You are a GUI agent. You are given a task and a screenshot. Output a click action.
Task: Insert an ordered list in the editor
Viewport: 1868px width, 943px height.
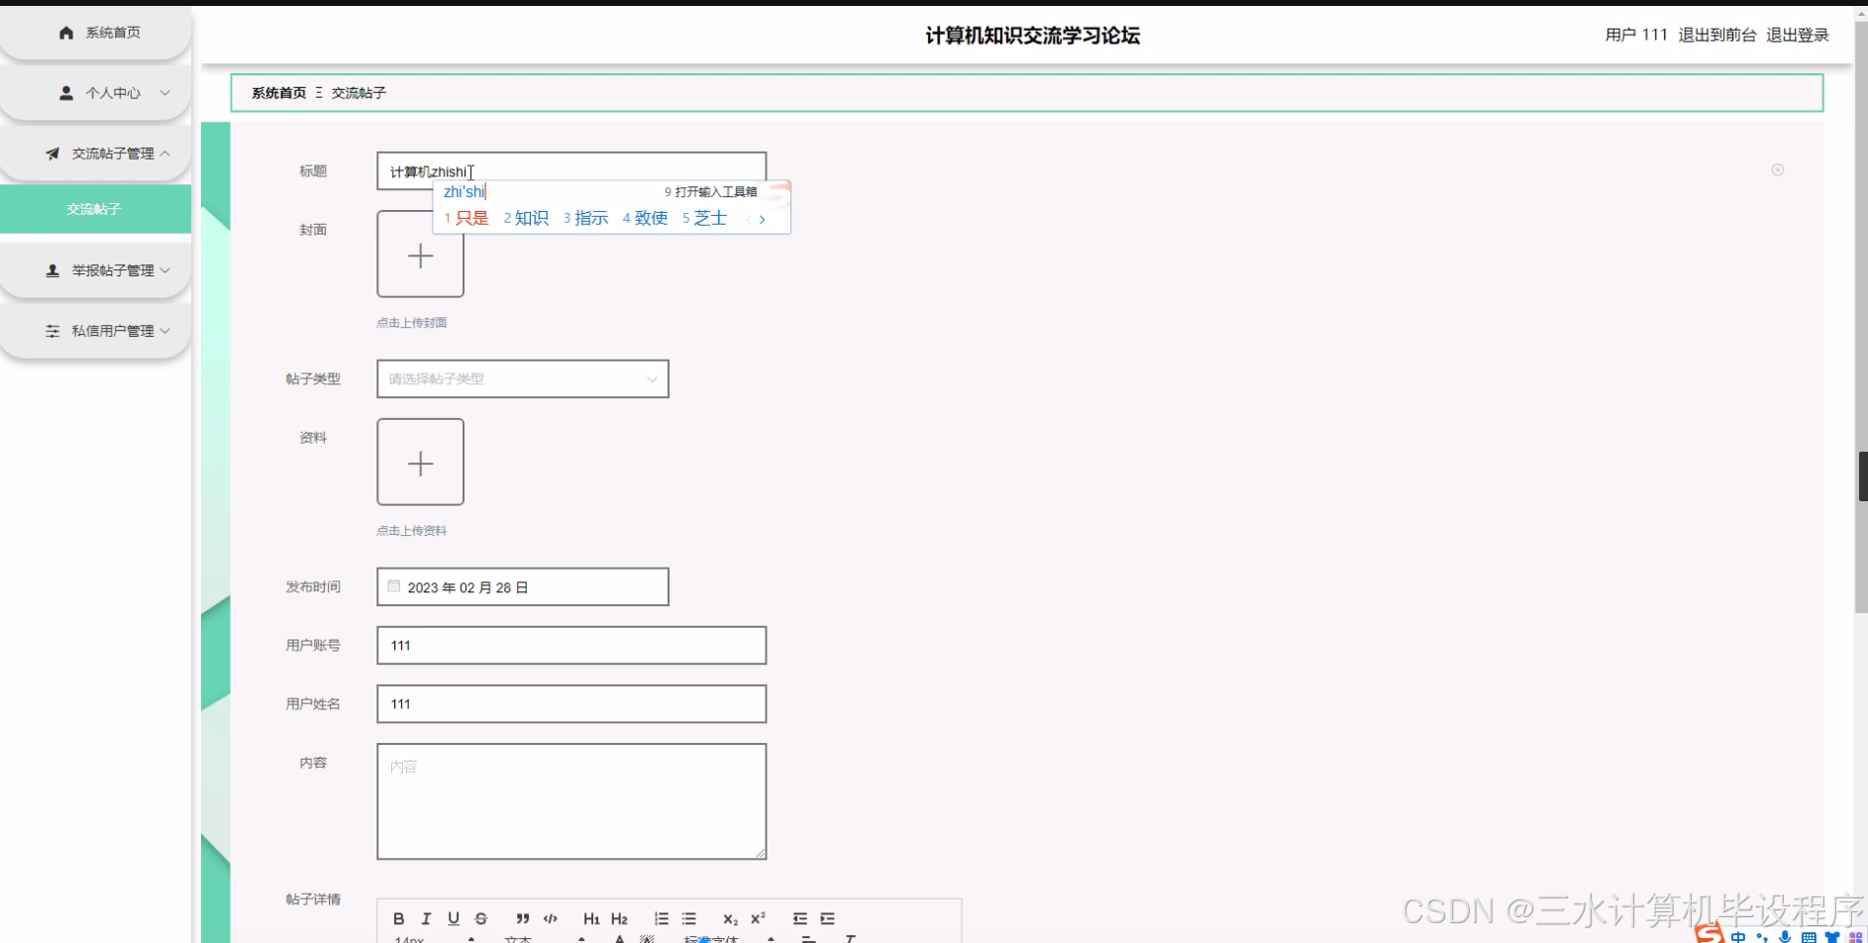661,918
